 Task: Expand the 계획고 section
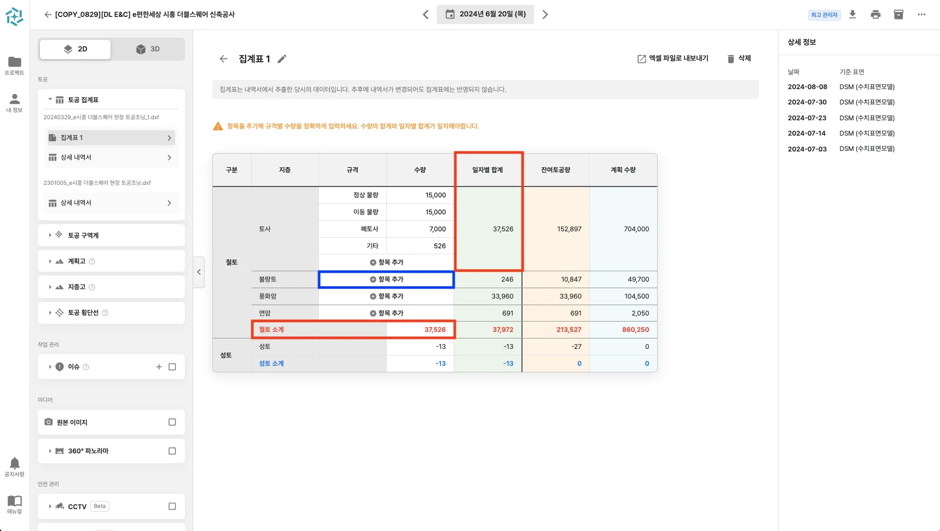50,261
